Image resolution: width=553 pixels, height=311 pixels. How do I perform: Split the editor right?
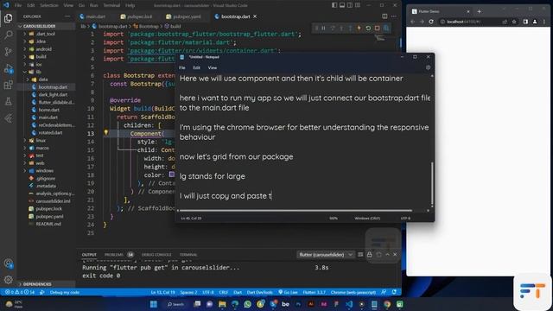pos(385,16)
